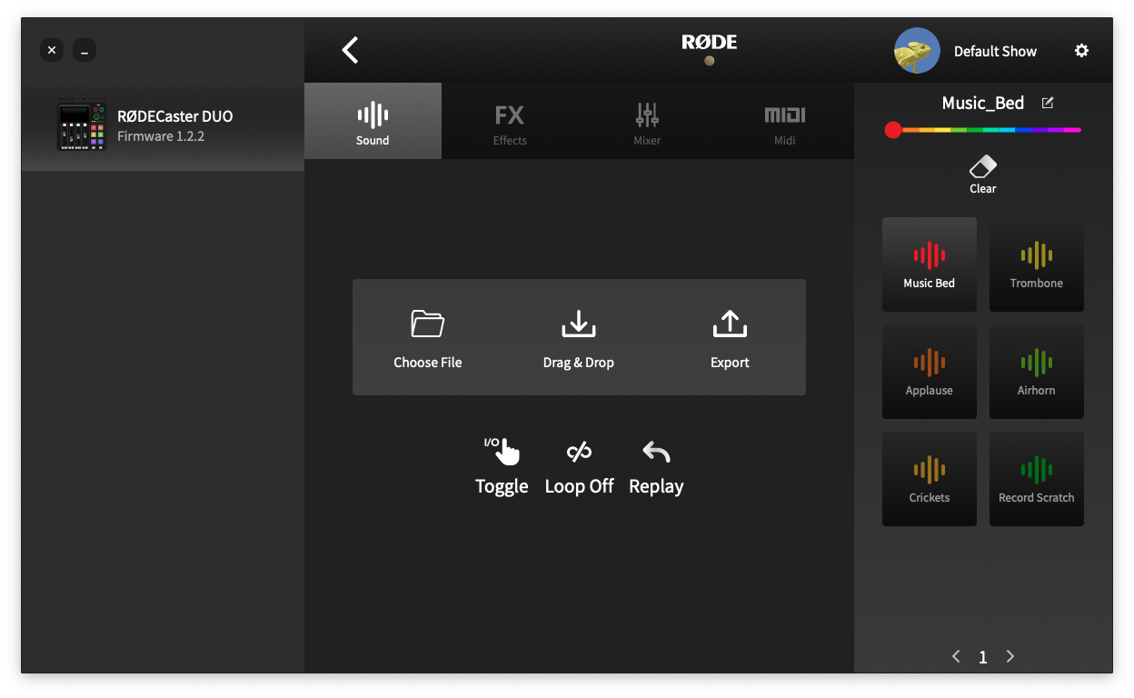Select the Music Bed pad
The image size is (1134, 698).
tap(930, 264)
